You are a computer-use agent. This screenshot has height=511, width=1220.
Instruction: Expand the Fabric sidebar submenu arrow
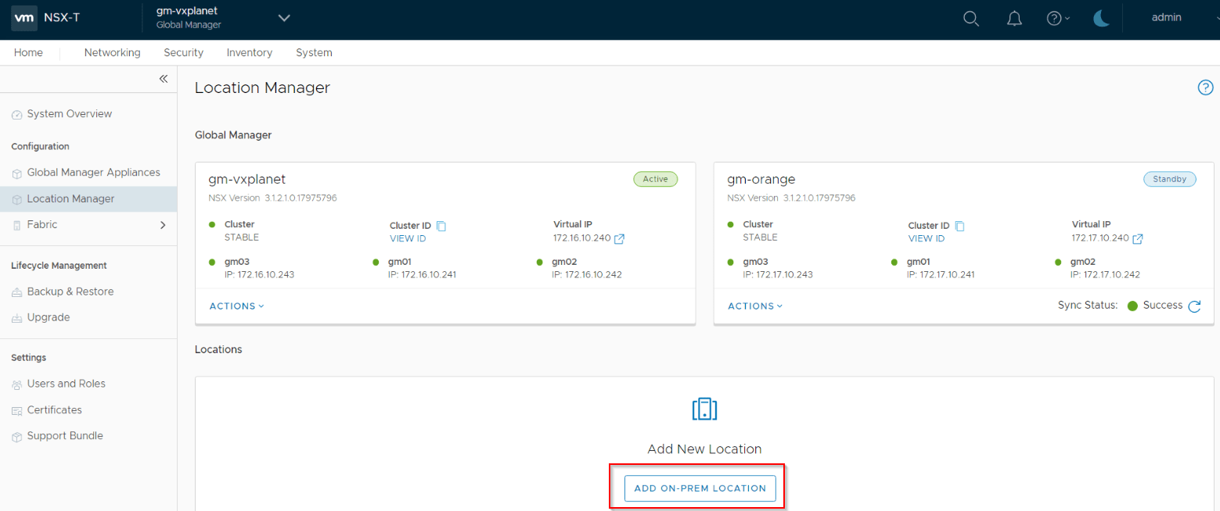[x=163, y=225]
